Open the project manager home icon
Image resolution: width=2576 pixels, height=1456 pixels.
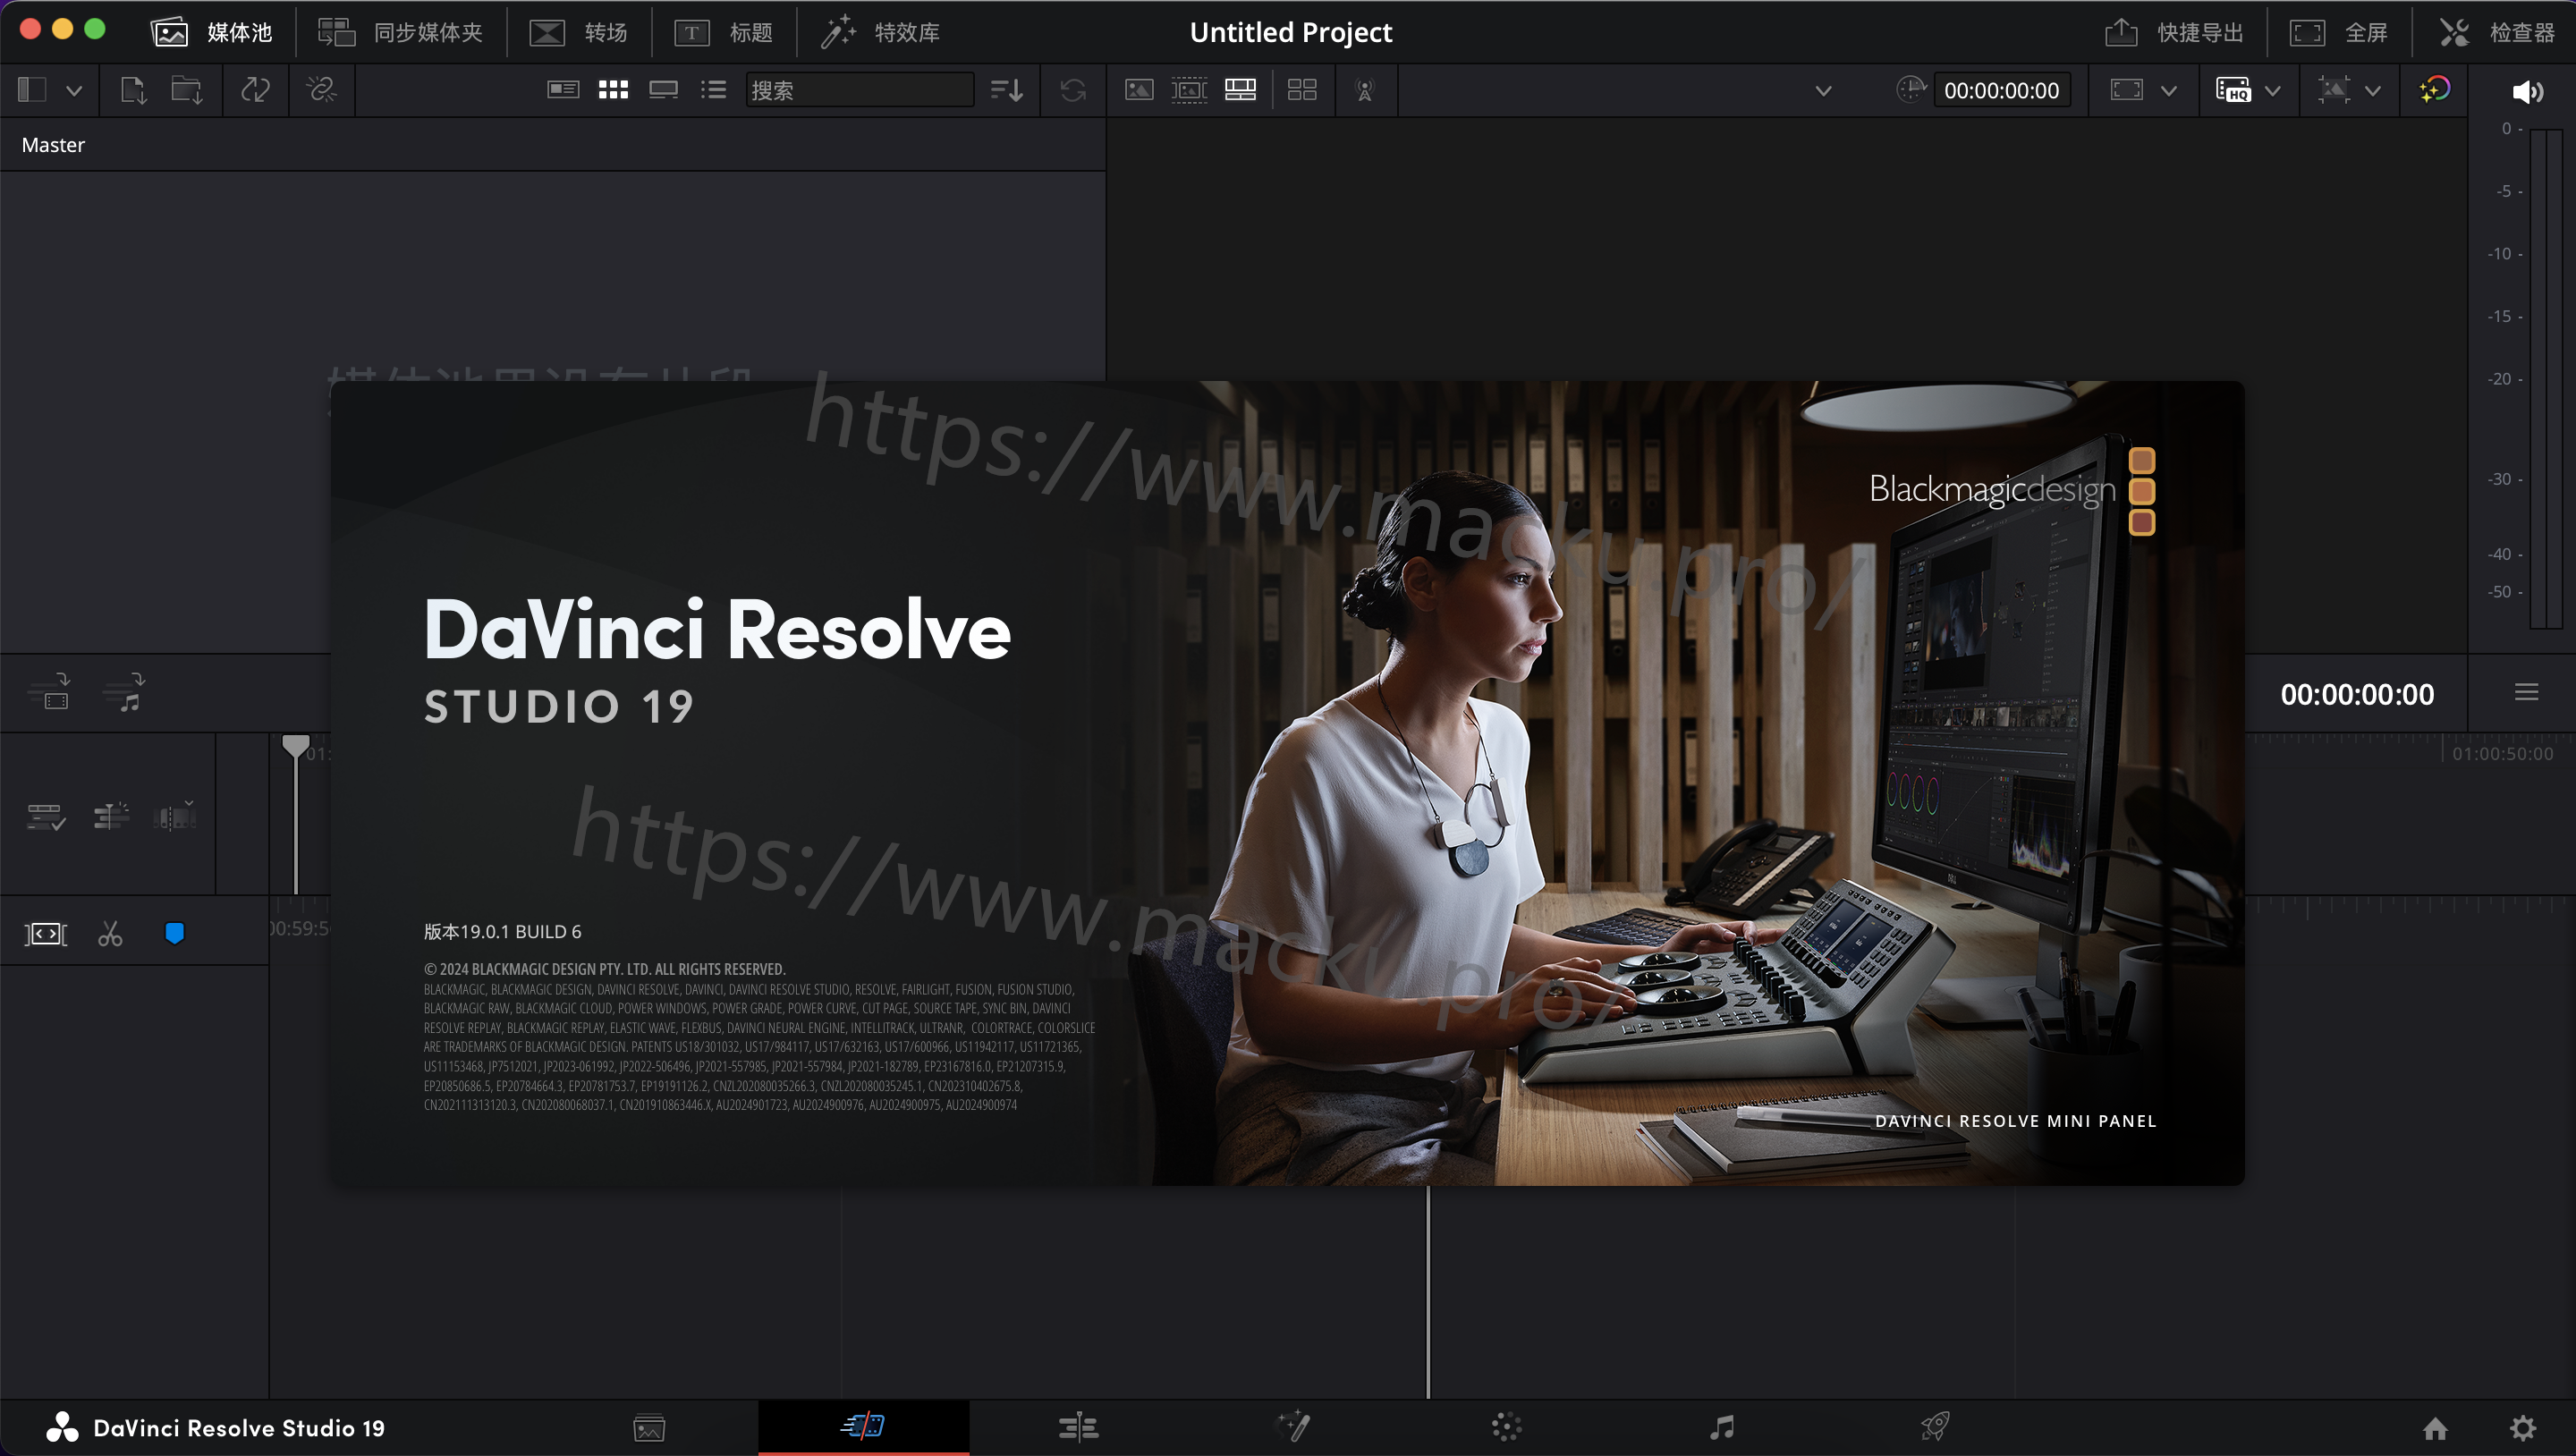tap(2435, 1429)
